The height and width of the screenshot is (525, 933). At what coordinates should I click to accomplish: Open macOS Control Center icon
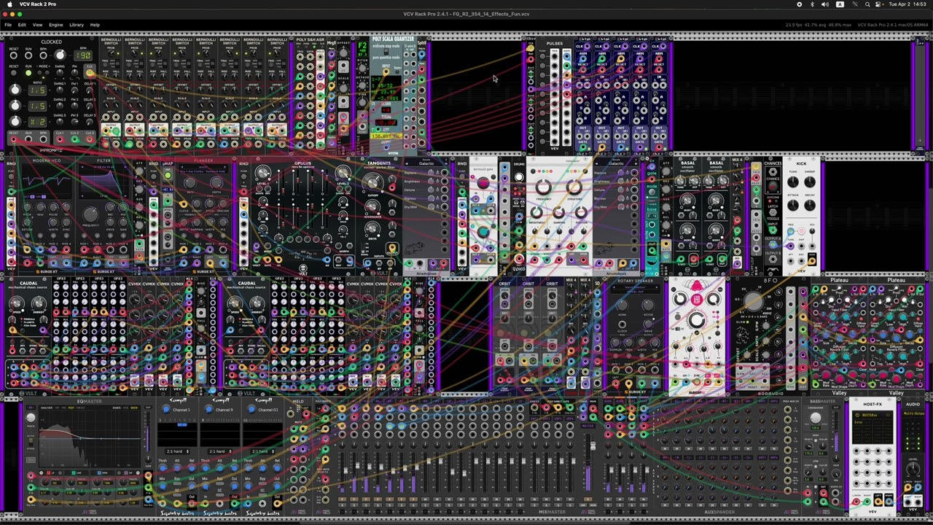coord(880,4)
